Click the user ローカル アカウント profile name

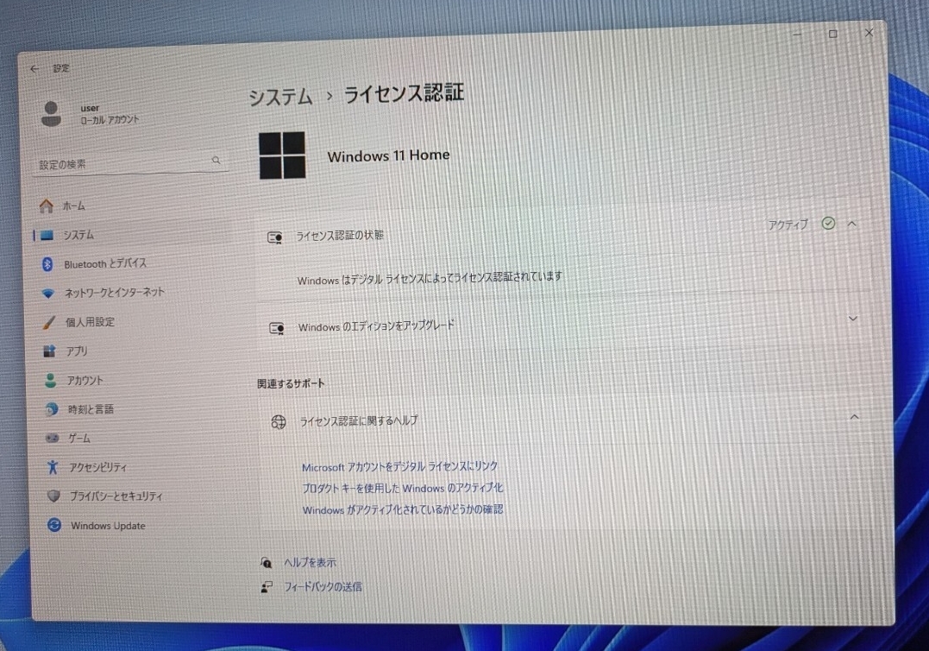point(110,114)
